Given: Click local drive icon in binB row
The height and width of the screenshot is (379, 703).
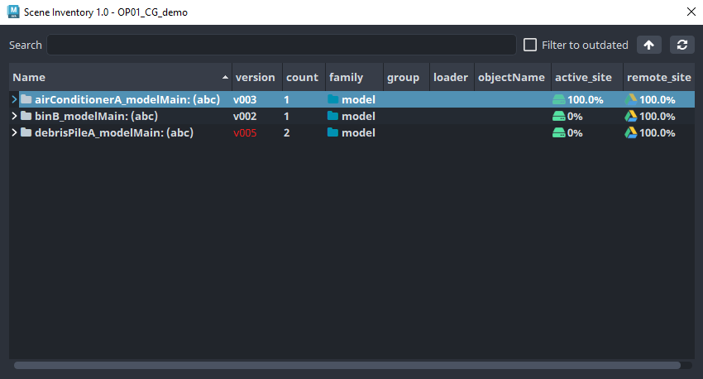Looking at the screenshot, I should (x=558, y=116).
